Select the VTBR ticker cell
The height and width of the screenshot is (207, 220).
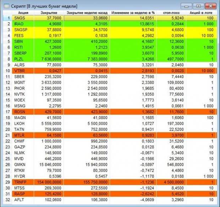click(23, 71)
